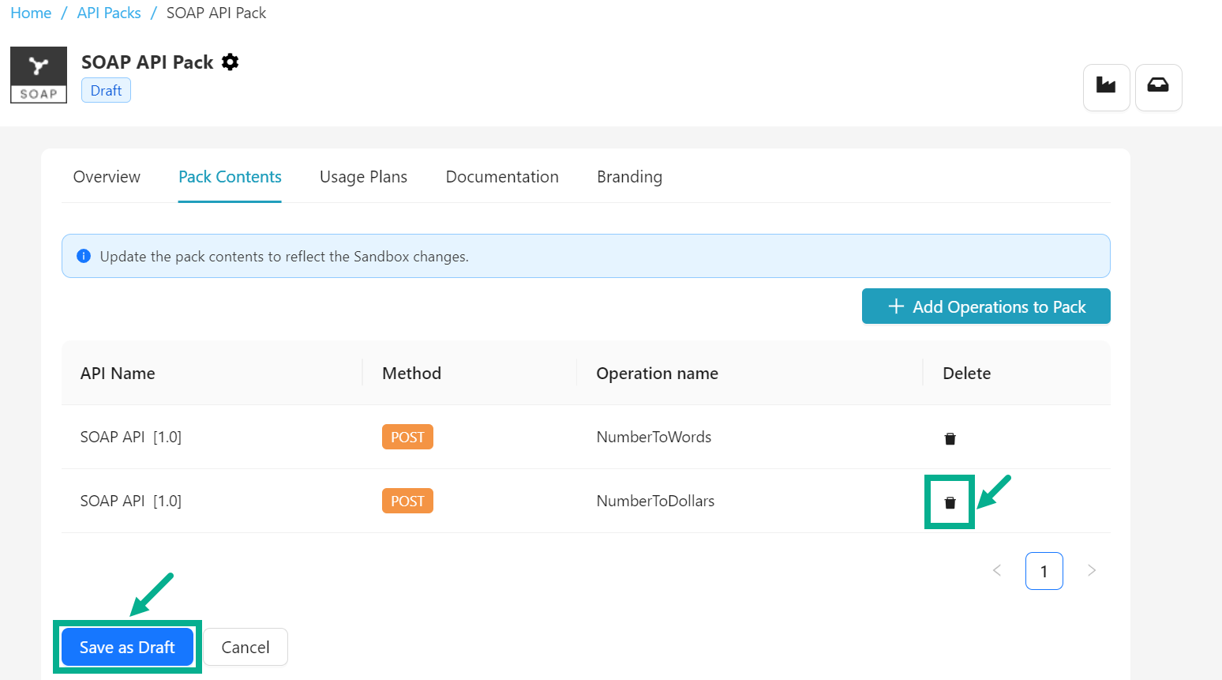
Task: Go to previous page arrow
Action: 997,570
